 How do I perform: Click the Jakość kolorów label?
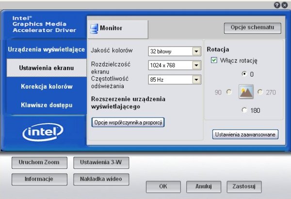coord(112,50)
